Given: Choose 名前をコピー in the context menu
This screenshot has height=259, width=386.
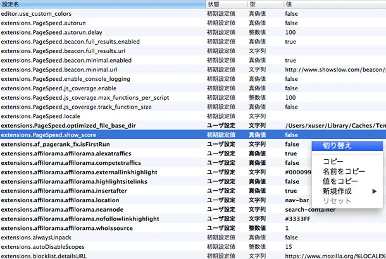Looking at the screenshot, I should pos(347,171).
